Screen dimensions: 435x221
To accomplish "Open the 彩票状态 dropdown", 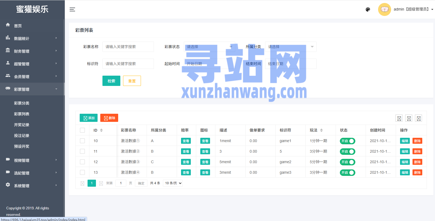I will pos(209,47).
